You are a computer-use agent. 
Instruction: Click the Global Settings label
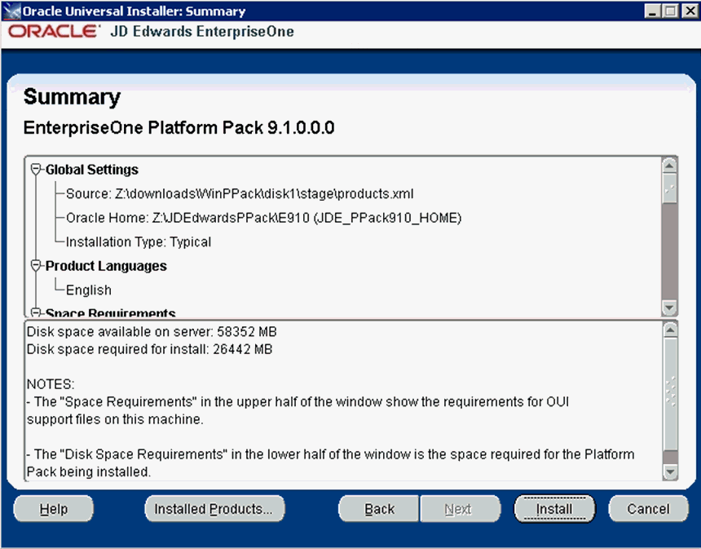pos(92,170)
